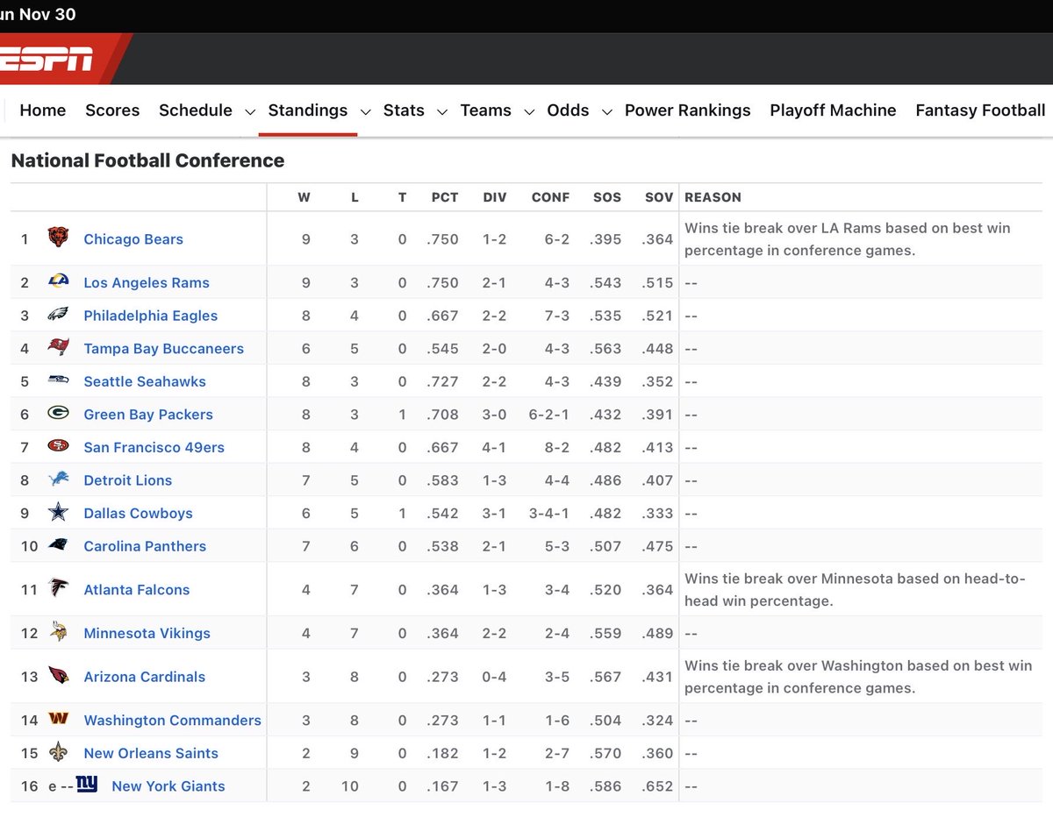Click the L column header
The width and height of the screenshot is (1053, 817).
point(355,197)
